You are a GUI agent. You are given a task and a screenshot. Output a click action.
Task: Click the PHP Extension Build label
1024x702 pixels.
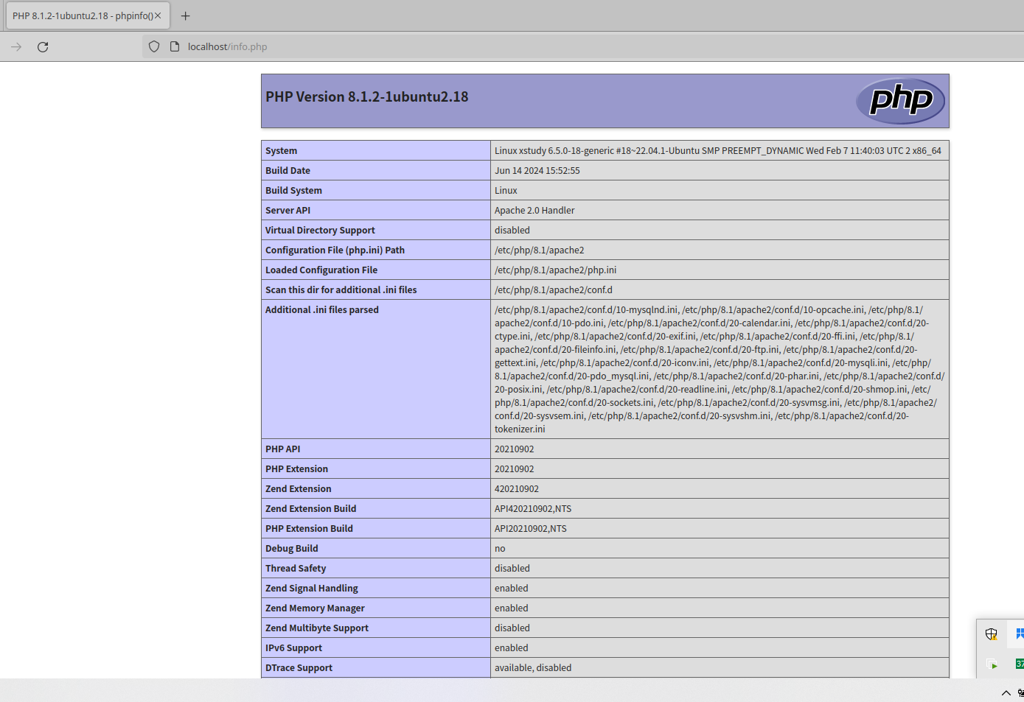(x=309, y=528)
